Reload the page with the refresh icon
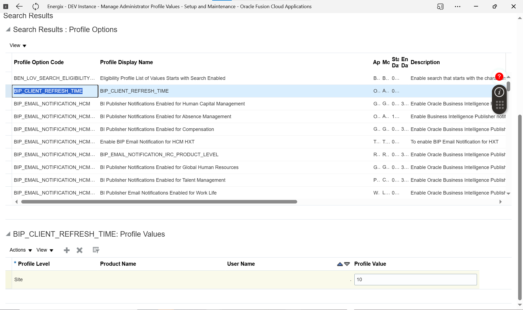Screen dimensions: 523x310 (36, 6)
